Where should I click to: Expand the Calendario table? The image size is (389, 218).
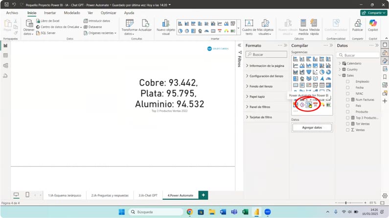coord(340,63)
